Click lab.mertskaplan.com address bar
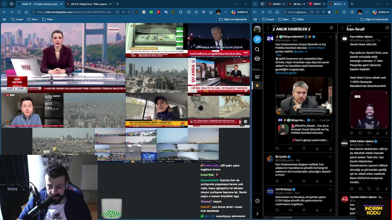 pos(74,12)
